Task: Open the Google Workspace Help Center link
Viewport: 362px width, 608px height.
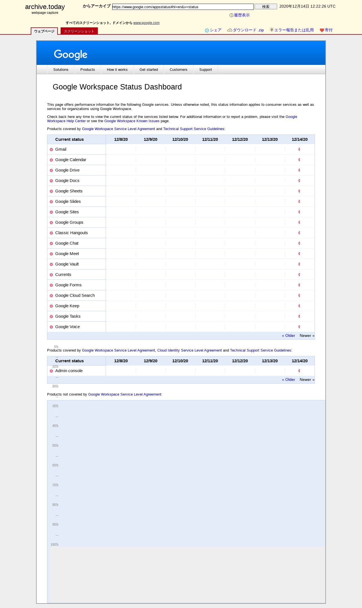Action: [x=66, y=121]
